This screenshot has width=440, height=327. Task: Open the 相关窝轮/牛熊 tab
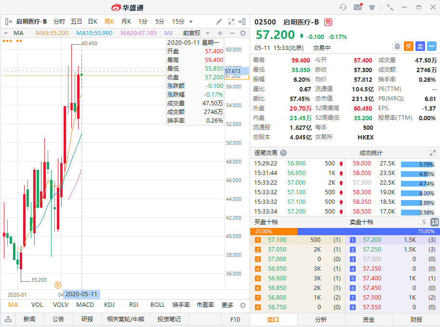[125, 319]
